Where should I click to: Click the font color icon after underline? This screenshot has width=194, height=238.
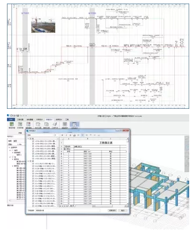[x=75, y=135]
